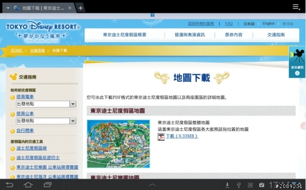This screenshot has width=306, height=190.
Task: Open 迪士尼度假區線 link
Action: pyautogui.click(x=32, y=148)
